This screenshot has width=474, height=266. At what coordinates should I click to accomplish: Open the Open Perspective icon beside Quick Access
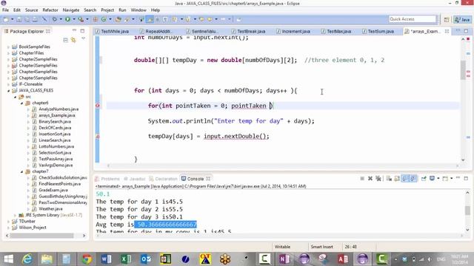pos(447,20)
